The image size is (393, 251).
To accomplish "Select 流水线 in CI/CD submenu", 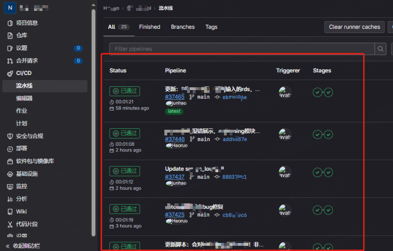I will tap(45, 86).
